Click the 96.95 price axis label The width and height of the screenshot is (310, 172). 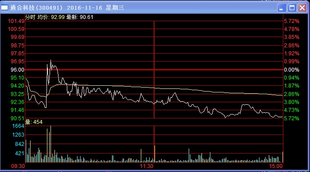click(x=17, y=61)
